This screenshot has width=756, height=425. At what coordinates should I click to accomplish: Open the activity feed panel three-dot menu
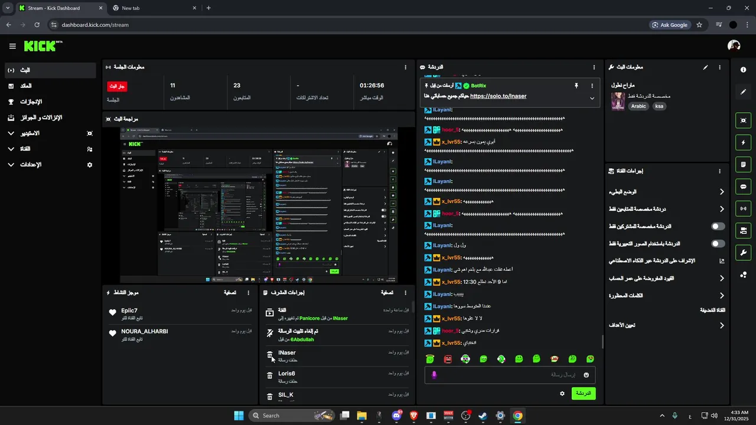coord(249,293)
